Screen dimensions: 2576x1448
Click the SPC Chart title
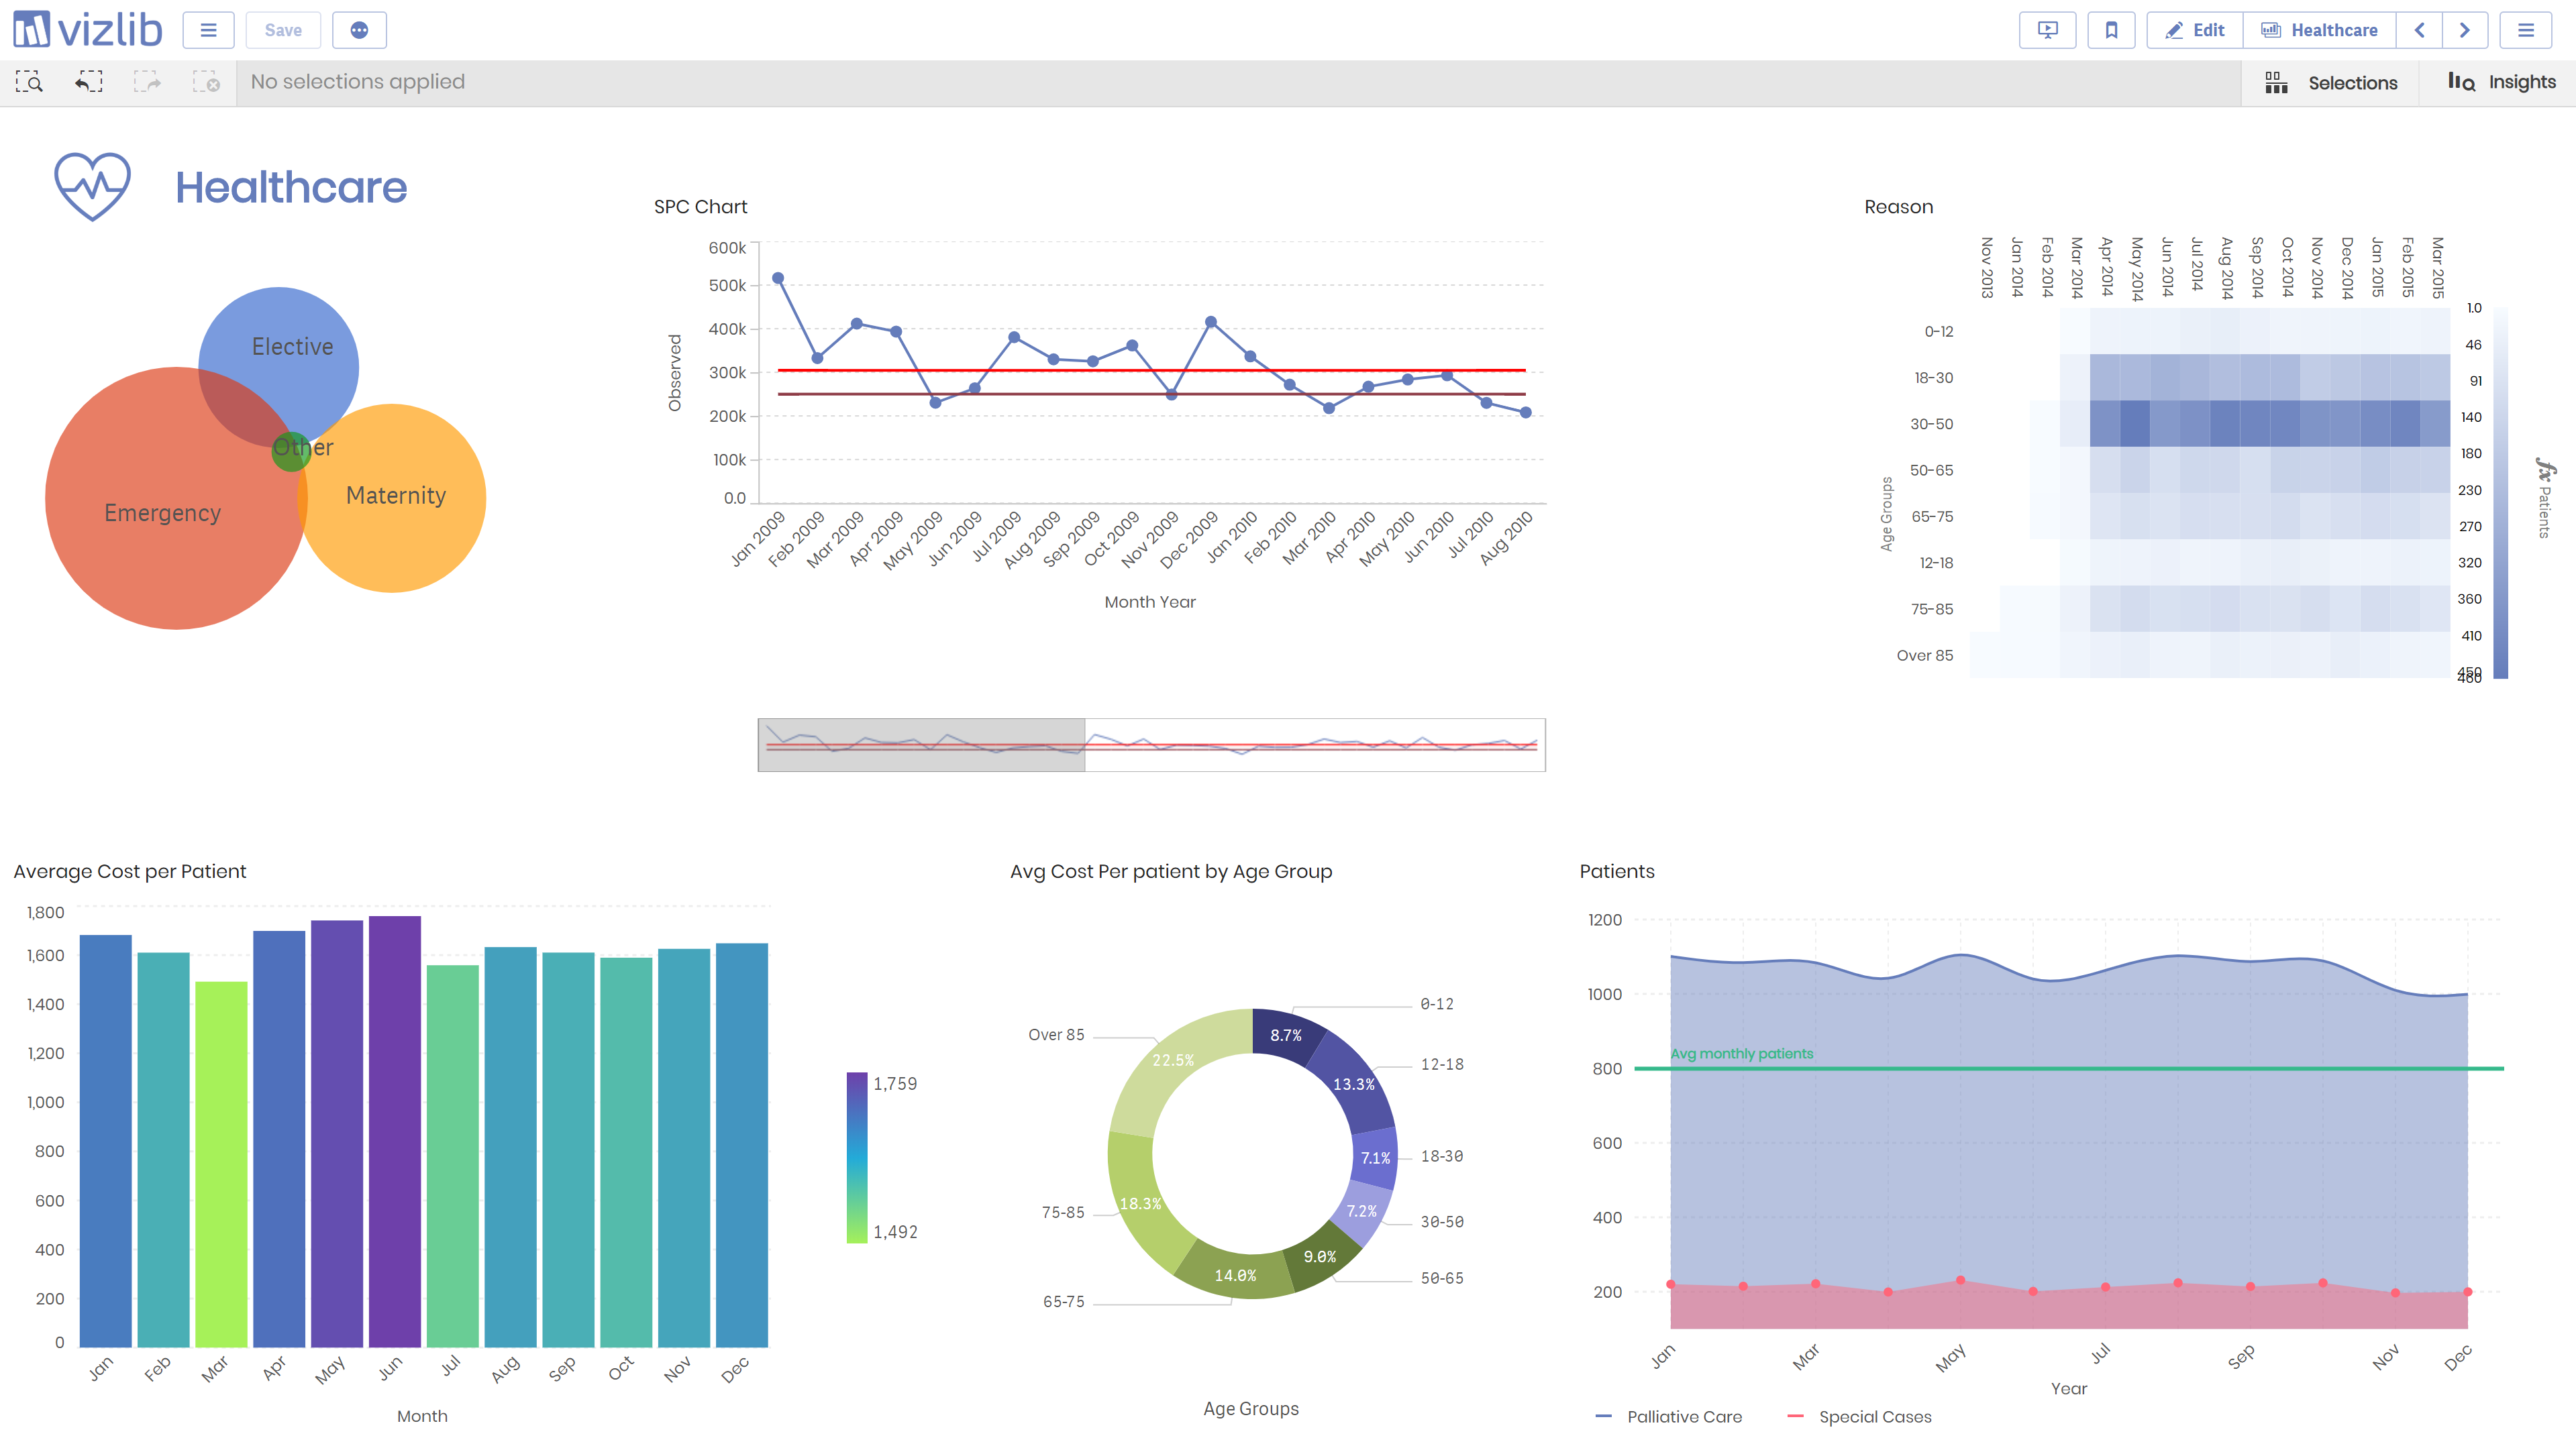[x=700, y=207]
